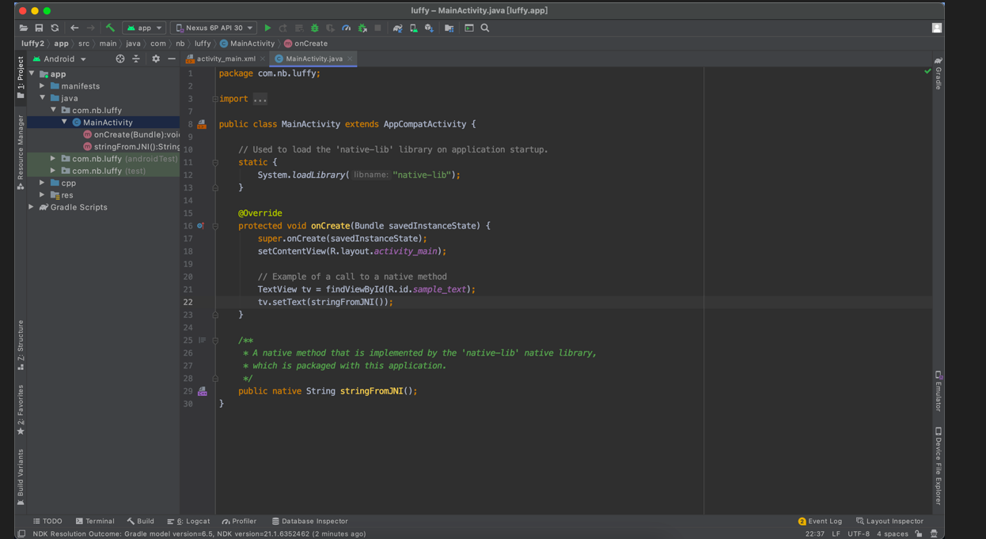Click the Project panel settings gear
The width and height of the screenshot is (986, 539).
pos(155,58)
